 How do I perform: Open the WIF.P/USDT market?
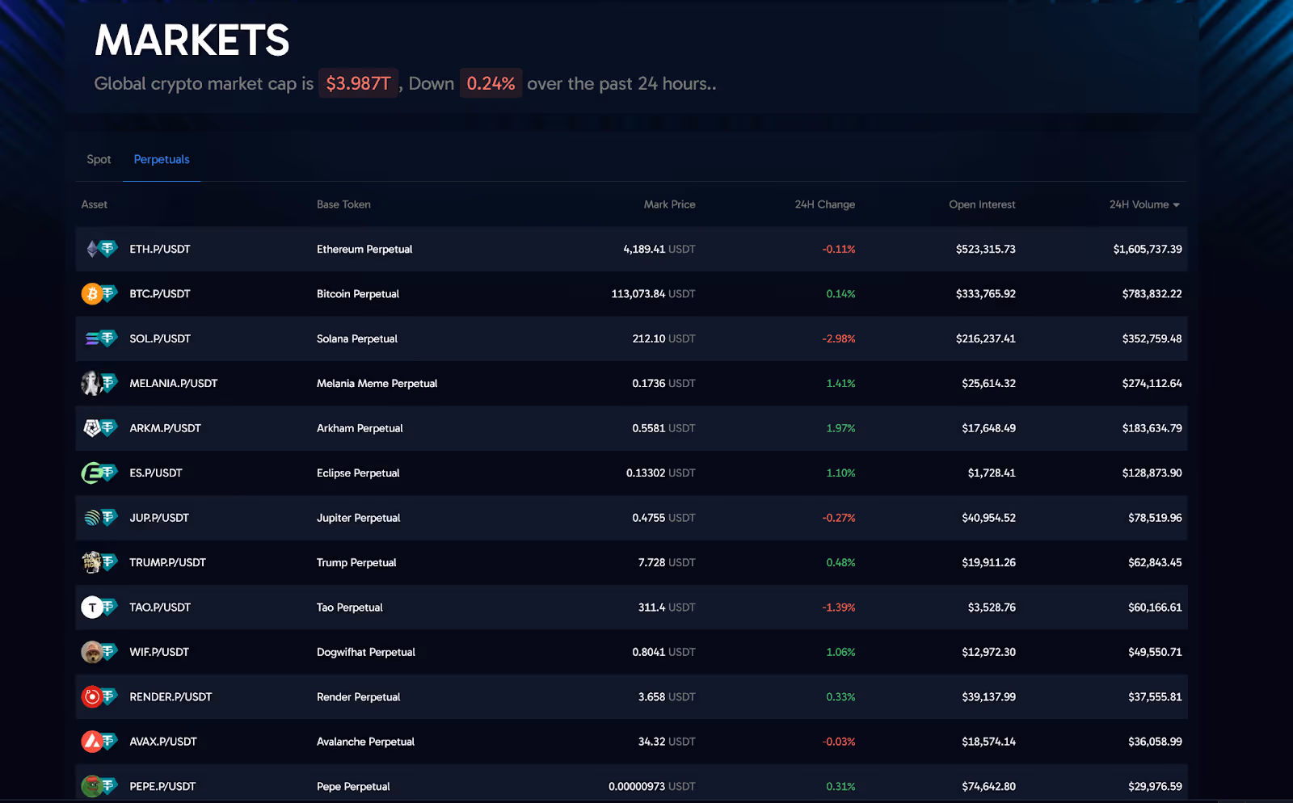click(159, 652)
